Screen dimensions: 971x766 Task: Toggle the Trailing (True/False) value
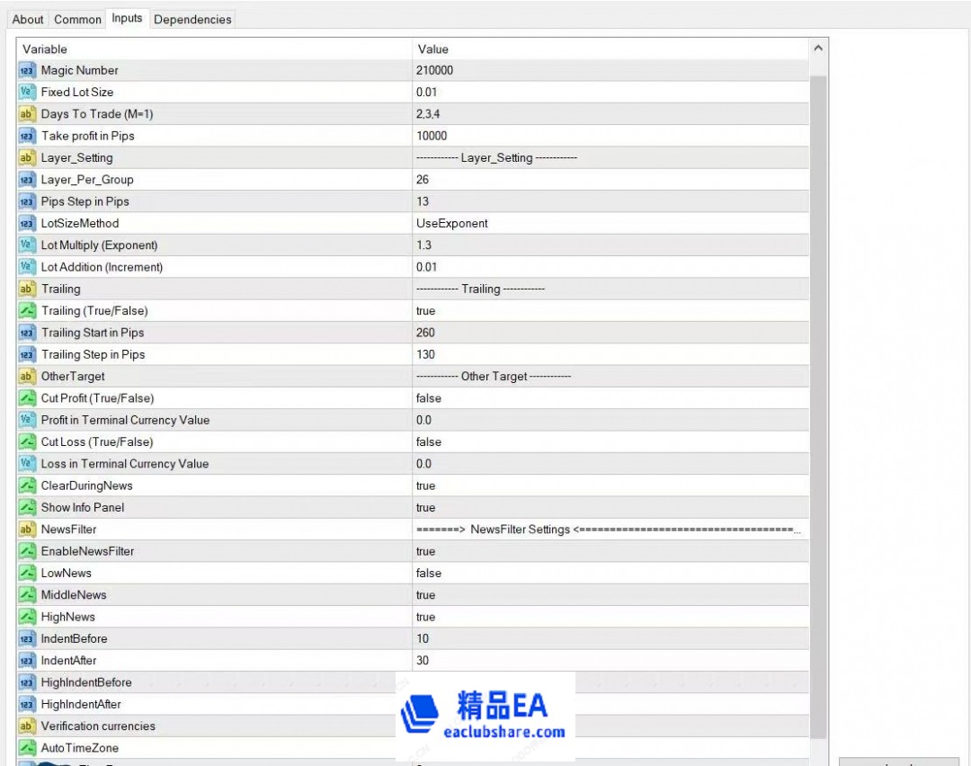tap(426, 311)
